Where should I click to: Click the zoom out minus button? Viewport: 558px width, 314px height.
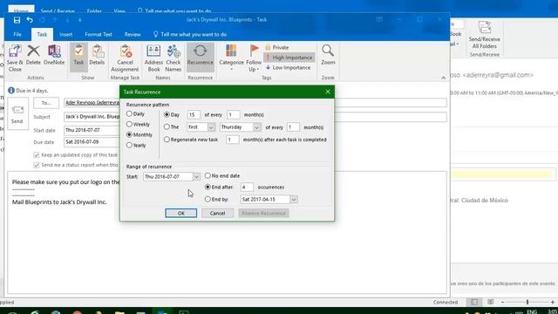click(502, 302)
